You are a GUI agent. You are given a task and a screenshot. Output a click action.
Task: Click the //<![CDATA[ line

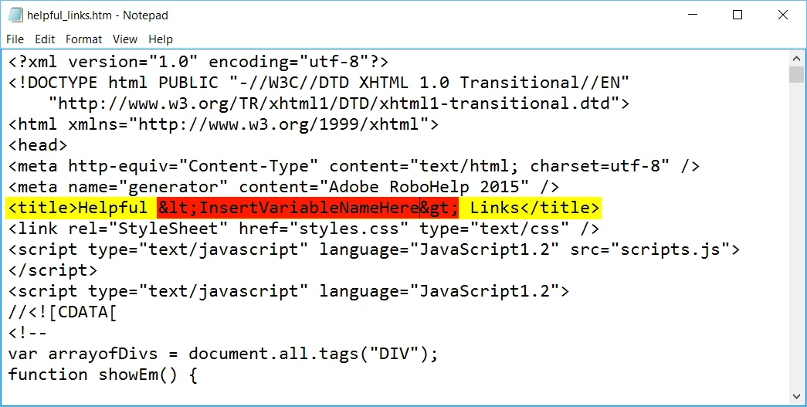point(63,312)
